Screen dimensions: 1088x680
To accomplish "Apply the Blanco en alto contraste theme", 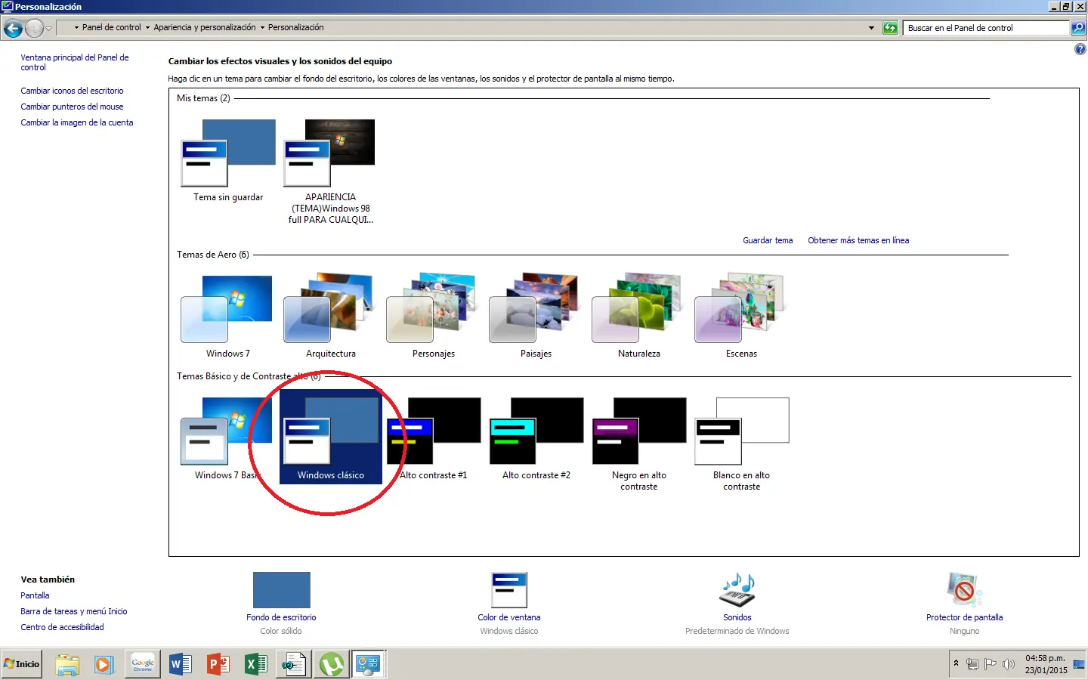I will [x=741, y=444].
